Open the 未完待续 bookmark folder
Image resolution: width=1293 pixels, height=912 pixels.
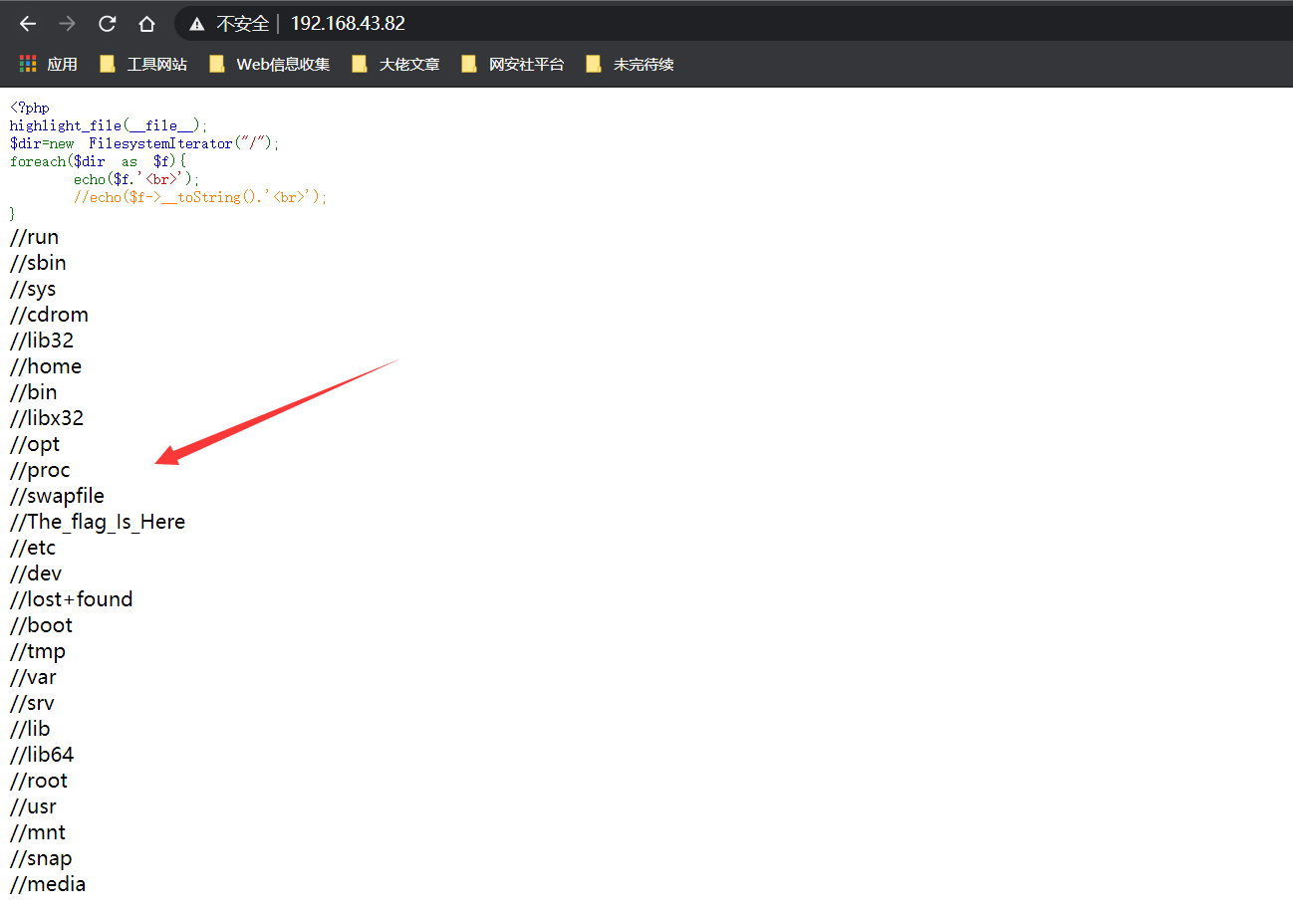[631, 65]
